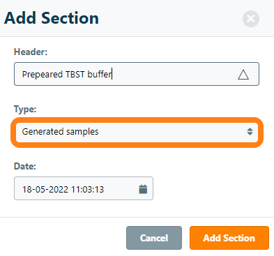Confirm with the orange Add Section button

pyautogui.click(x=229, y=238)
